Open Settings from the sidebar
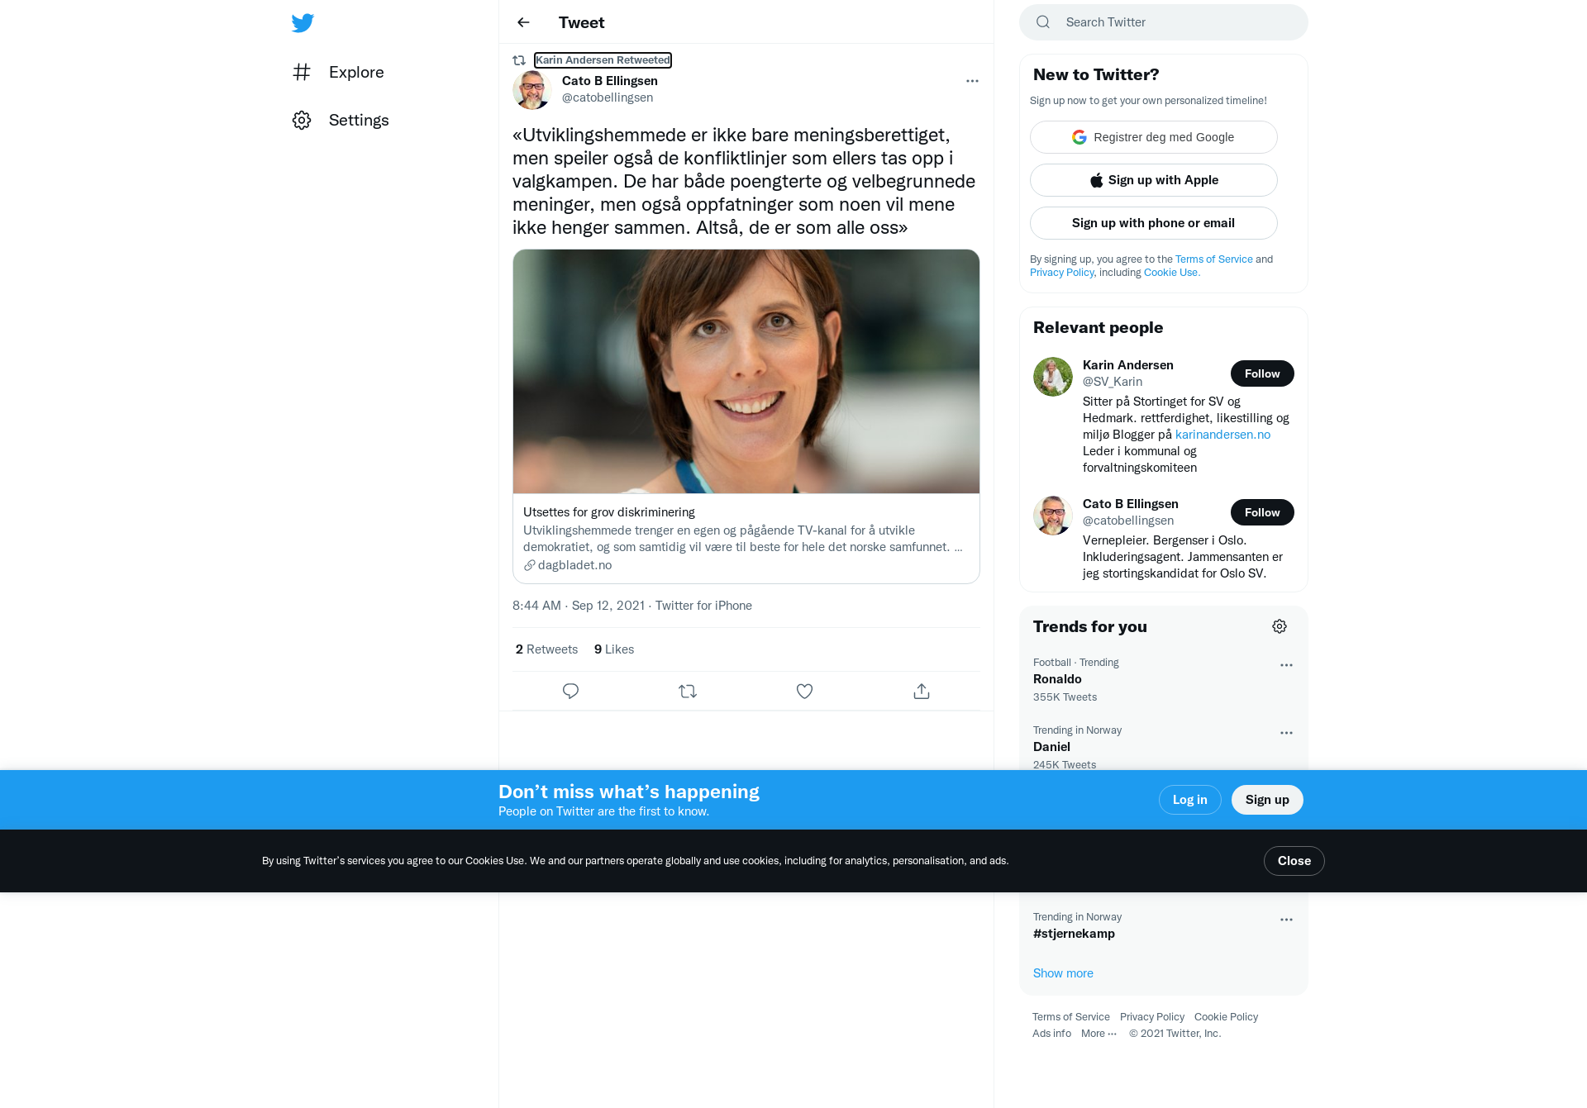The height and width of the screenshot is (1108, 1587). pyautogui.click(x=341, y=120)
